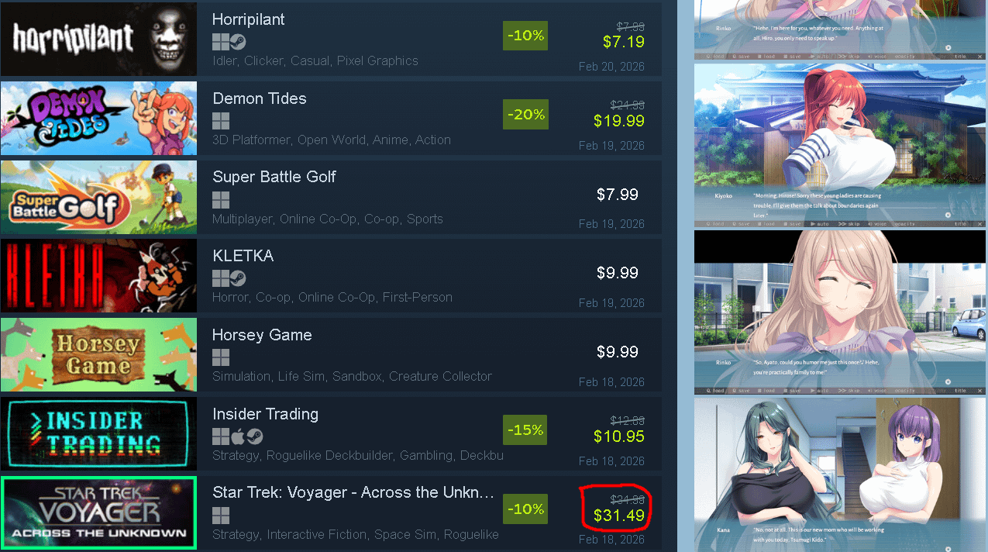The width and height of the screenshot is (988, 552).
Task: Click the Apple macOS icon under Insider Trading
Action: pos(239,436)
